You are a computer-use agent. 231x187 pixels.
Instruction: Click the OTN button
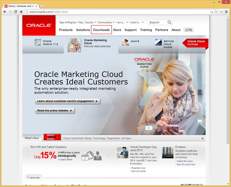pyautogui.click(x=188, y=30)
